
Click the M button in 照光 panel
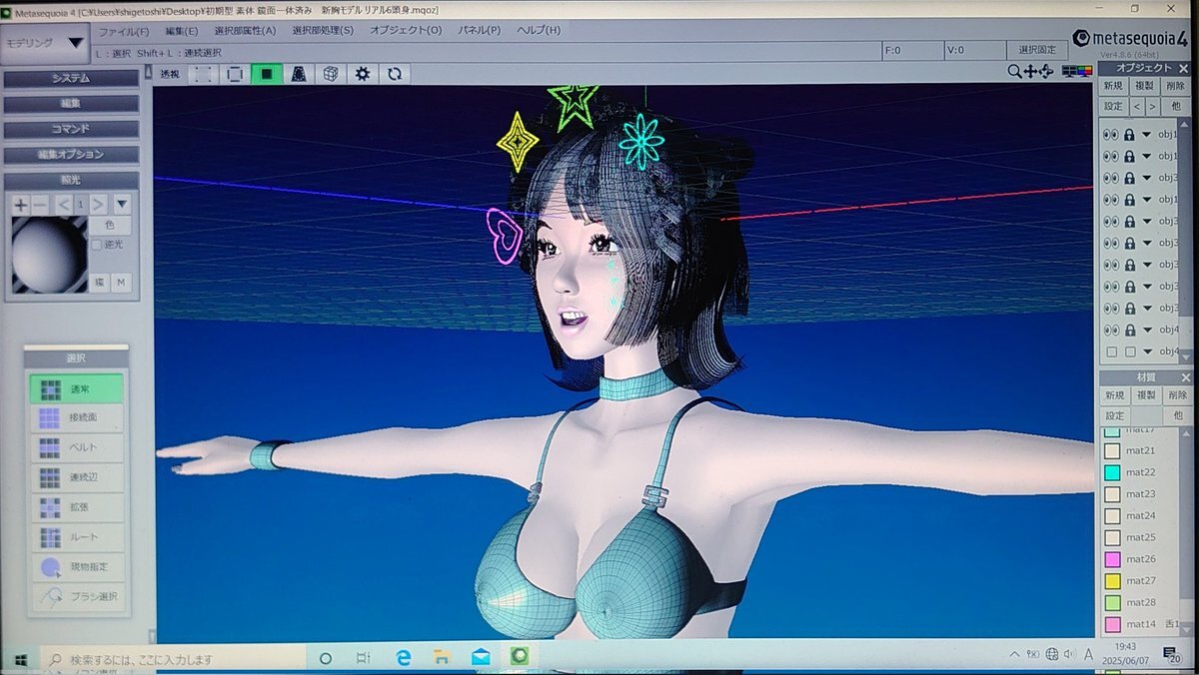click(x=121, y=284)
